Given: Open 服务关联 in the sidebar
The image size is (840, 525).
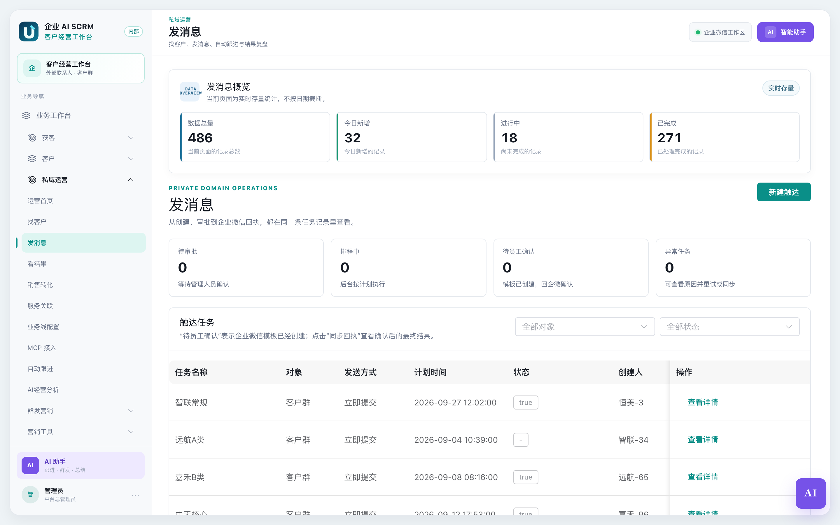Looking at the screenshot, I should coord(83,306).
